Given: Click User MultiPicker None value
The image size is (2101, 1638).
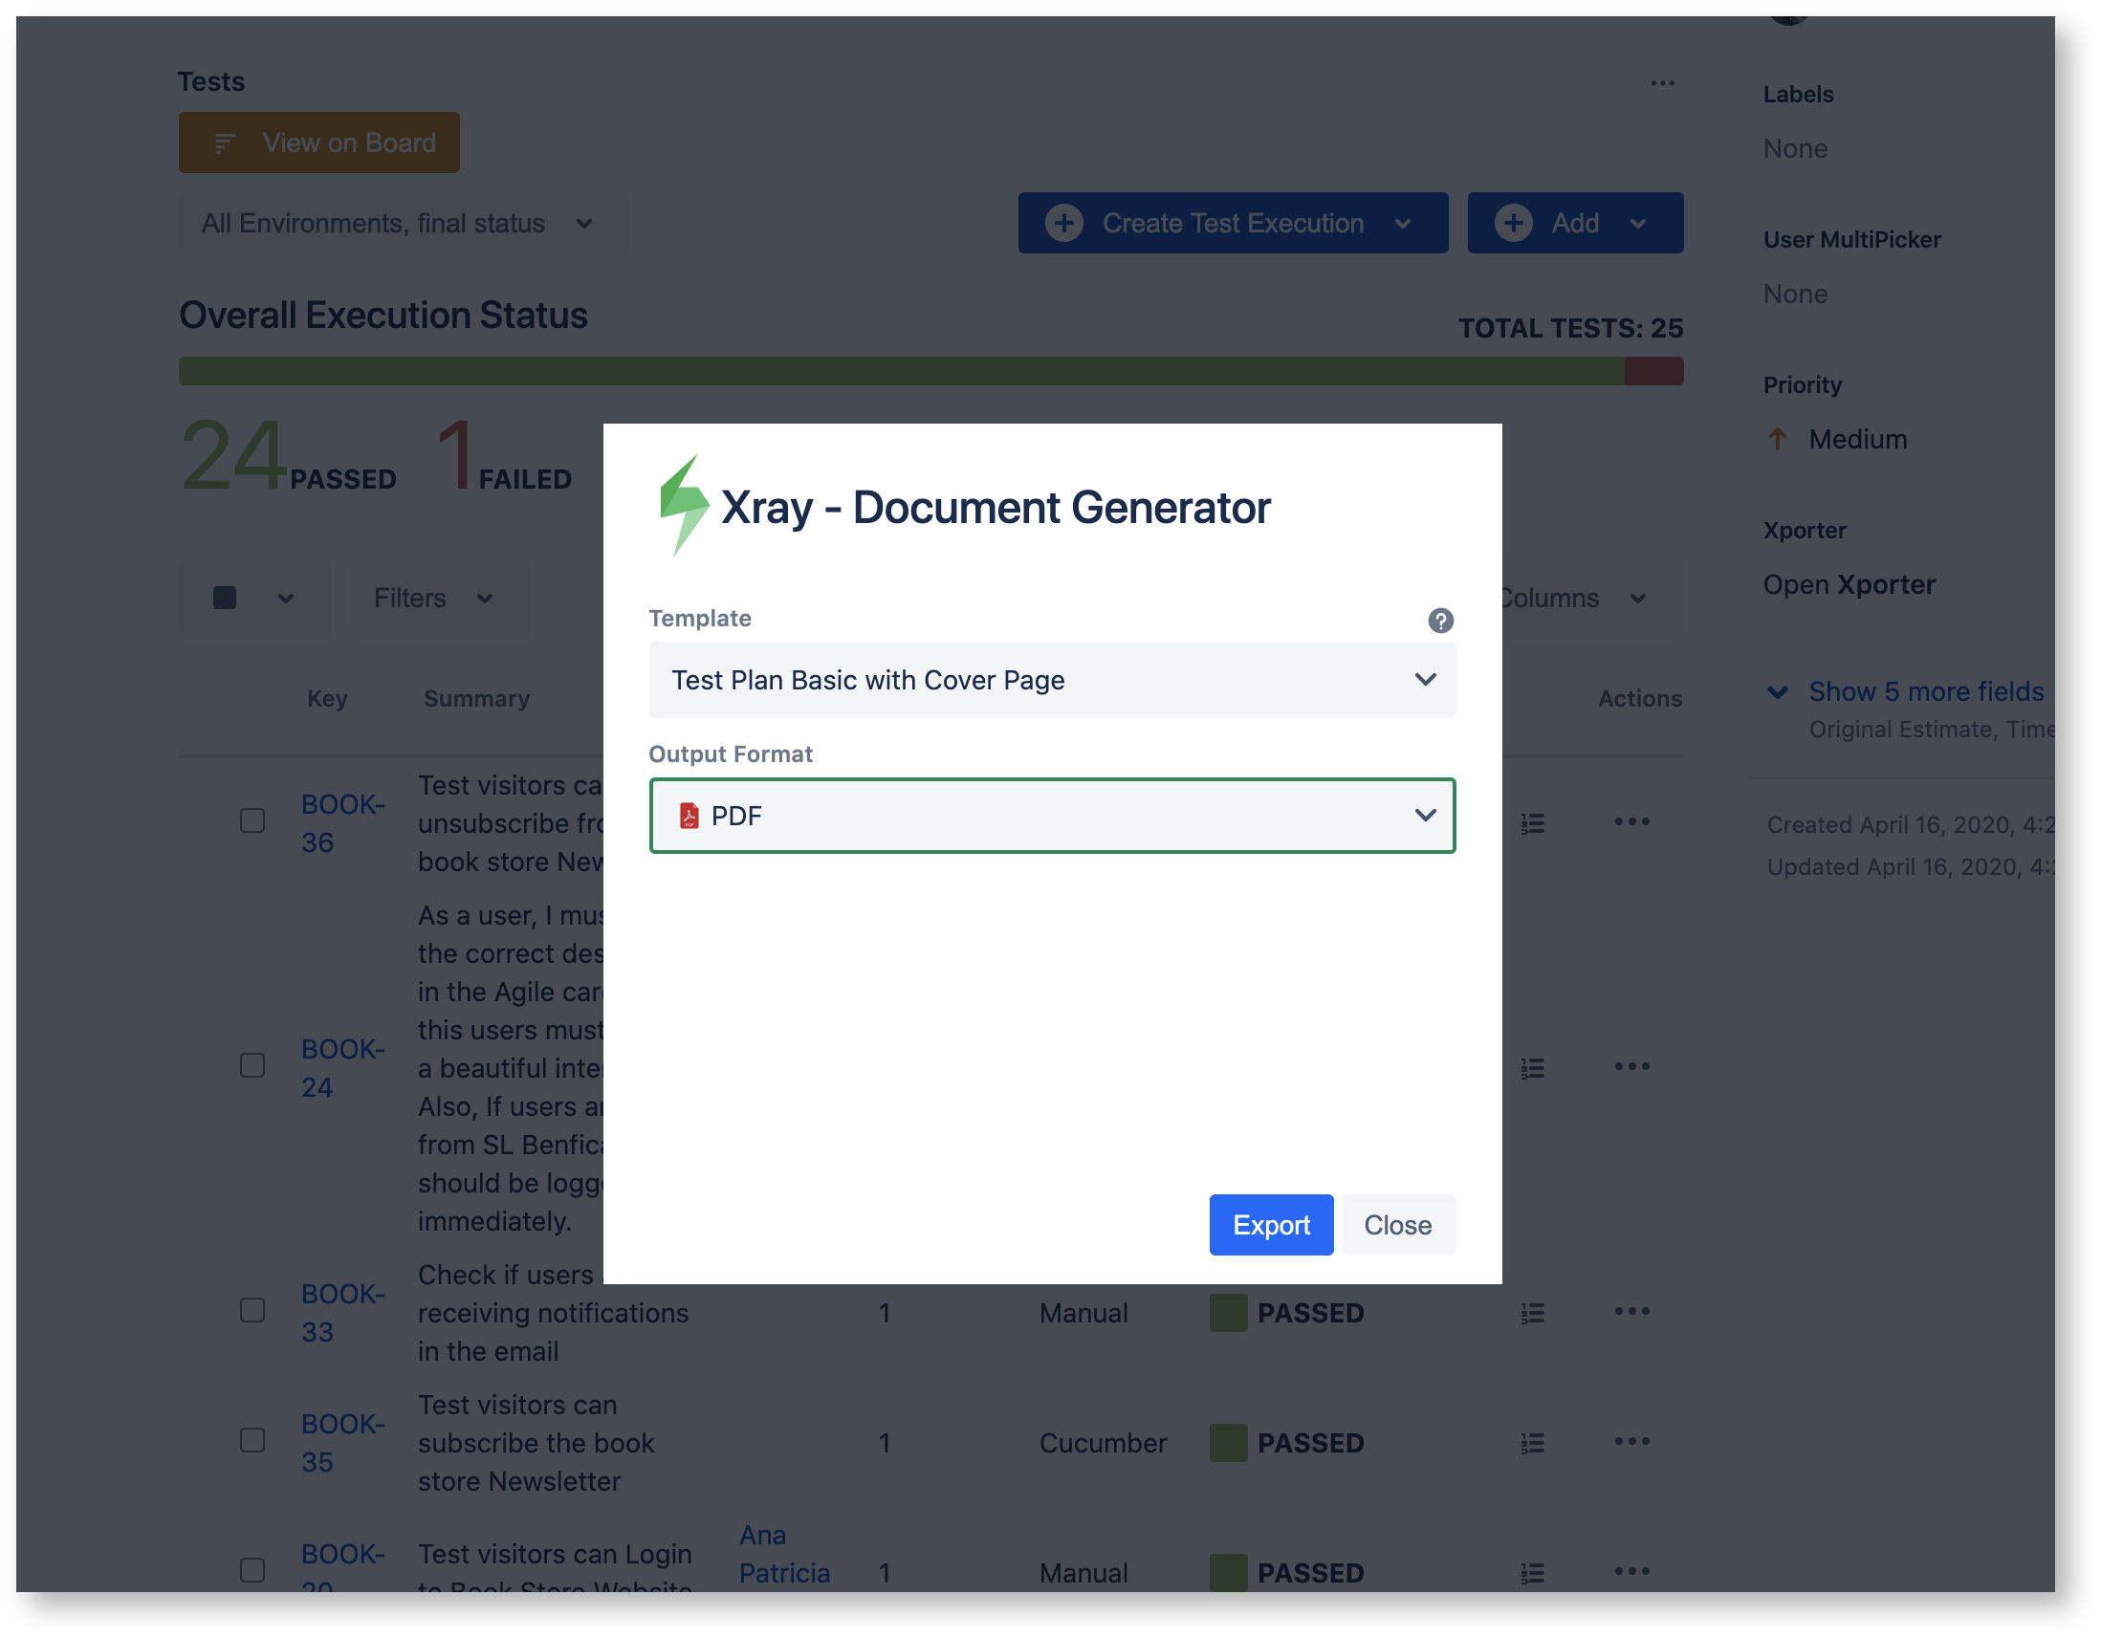Looking at the screenshot, I should coord(1795,295).
